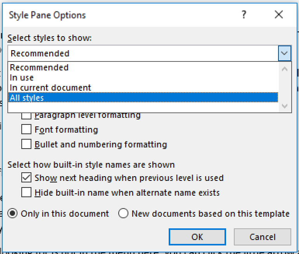
Task: Enable Paragraph level formatting checkbox
Action: pos(26,115)
